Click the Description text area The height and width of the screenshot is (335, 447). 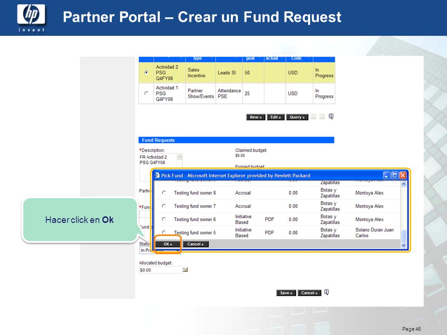coord(161,167)
